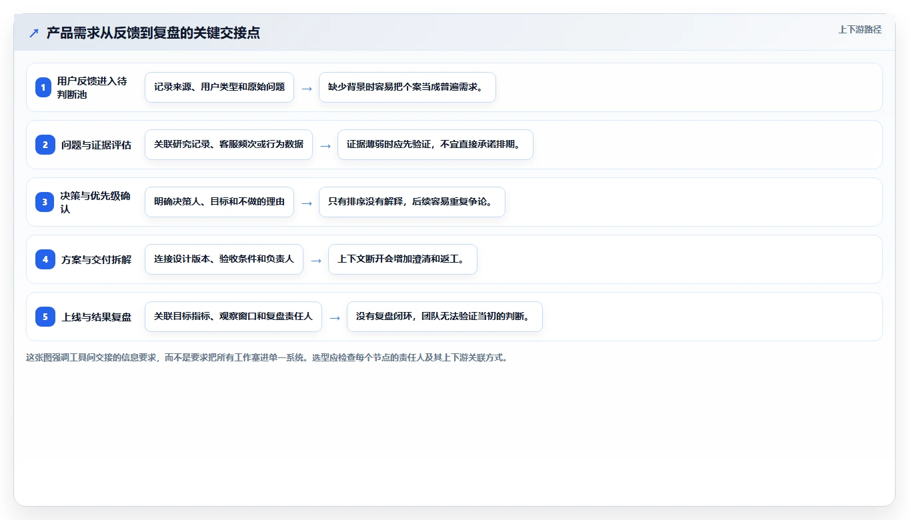This screenshot has width=909, height=520.
Task: Select step badge number 2
Action: (x=45, y=145)
